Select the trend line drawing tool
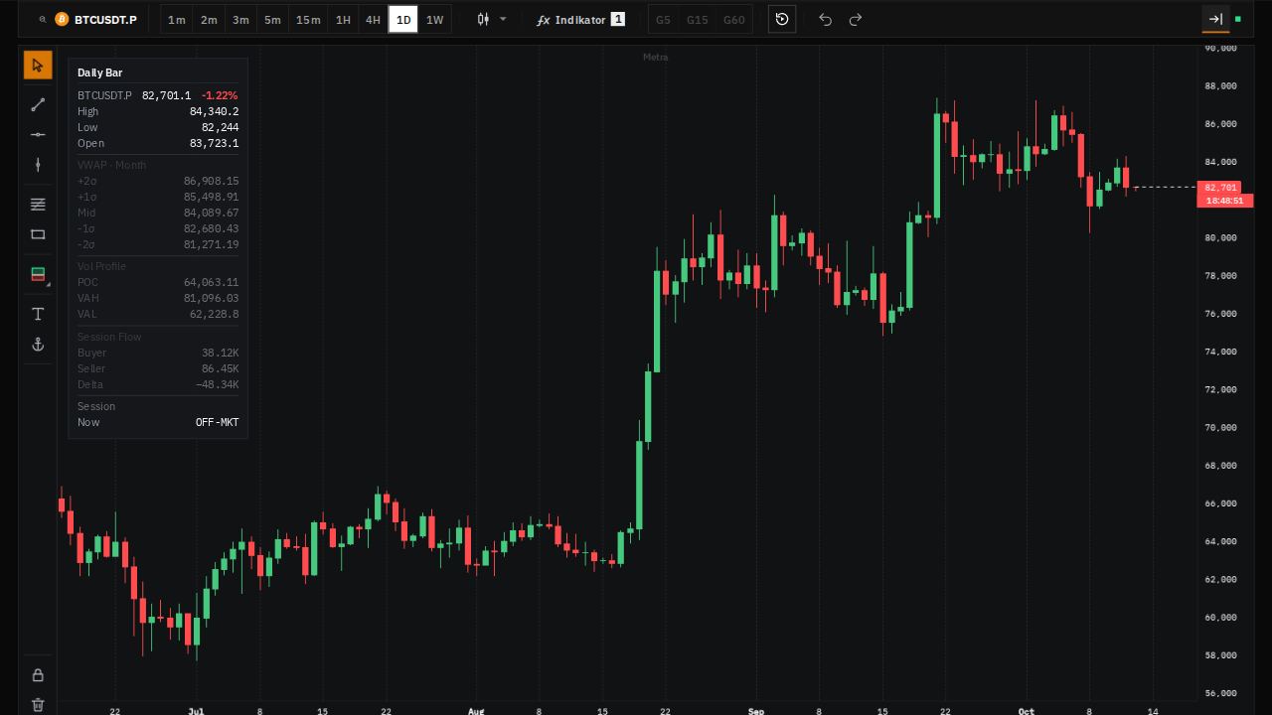The height and width of the screenshot is (715, 1272). click(38, 104)
